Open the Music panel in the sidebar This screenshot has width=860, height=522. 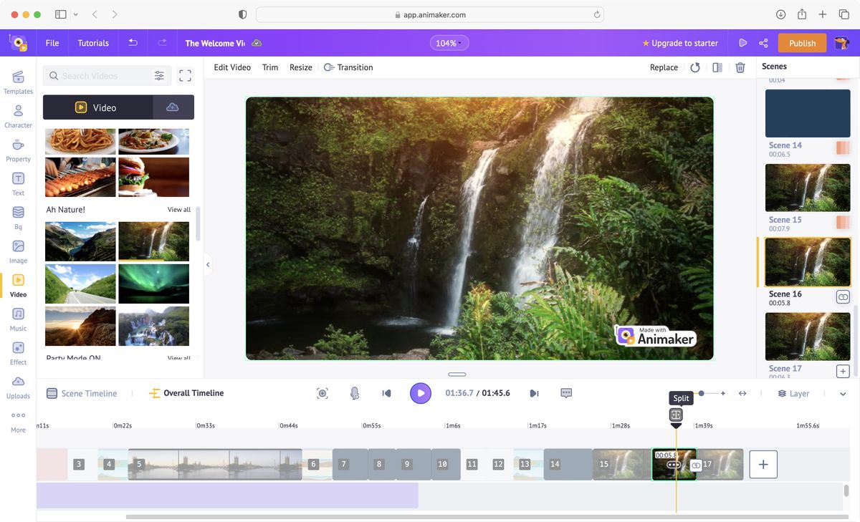pyautogui.click(x=17, y=317)
